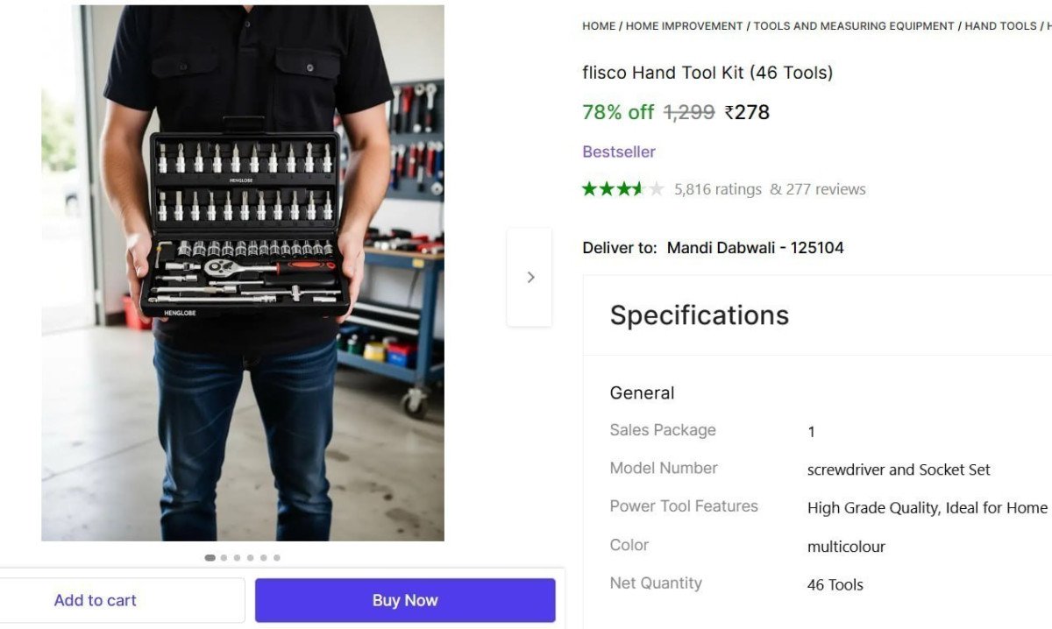Click the Buy Now button

tap(404, 600)
